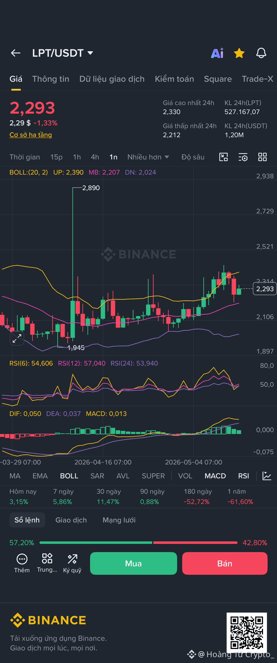
Task: Click the RSI(6): 54,606 legend
Action: pyautogui.click(x=31, y=363)
